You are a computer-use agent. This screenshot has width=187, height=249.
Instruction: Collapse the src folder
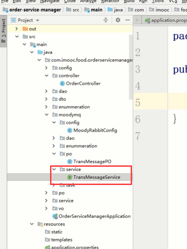17,36
